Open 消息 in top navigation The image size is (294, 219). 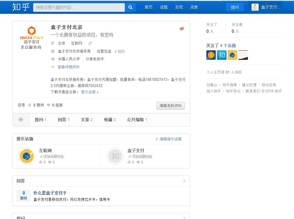pos(194,7)
